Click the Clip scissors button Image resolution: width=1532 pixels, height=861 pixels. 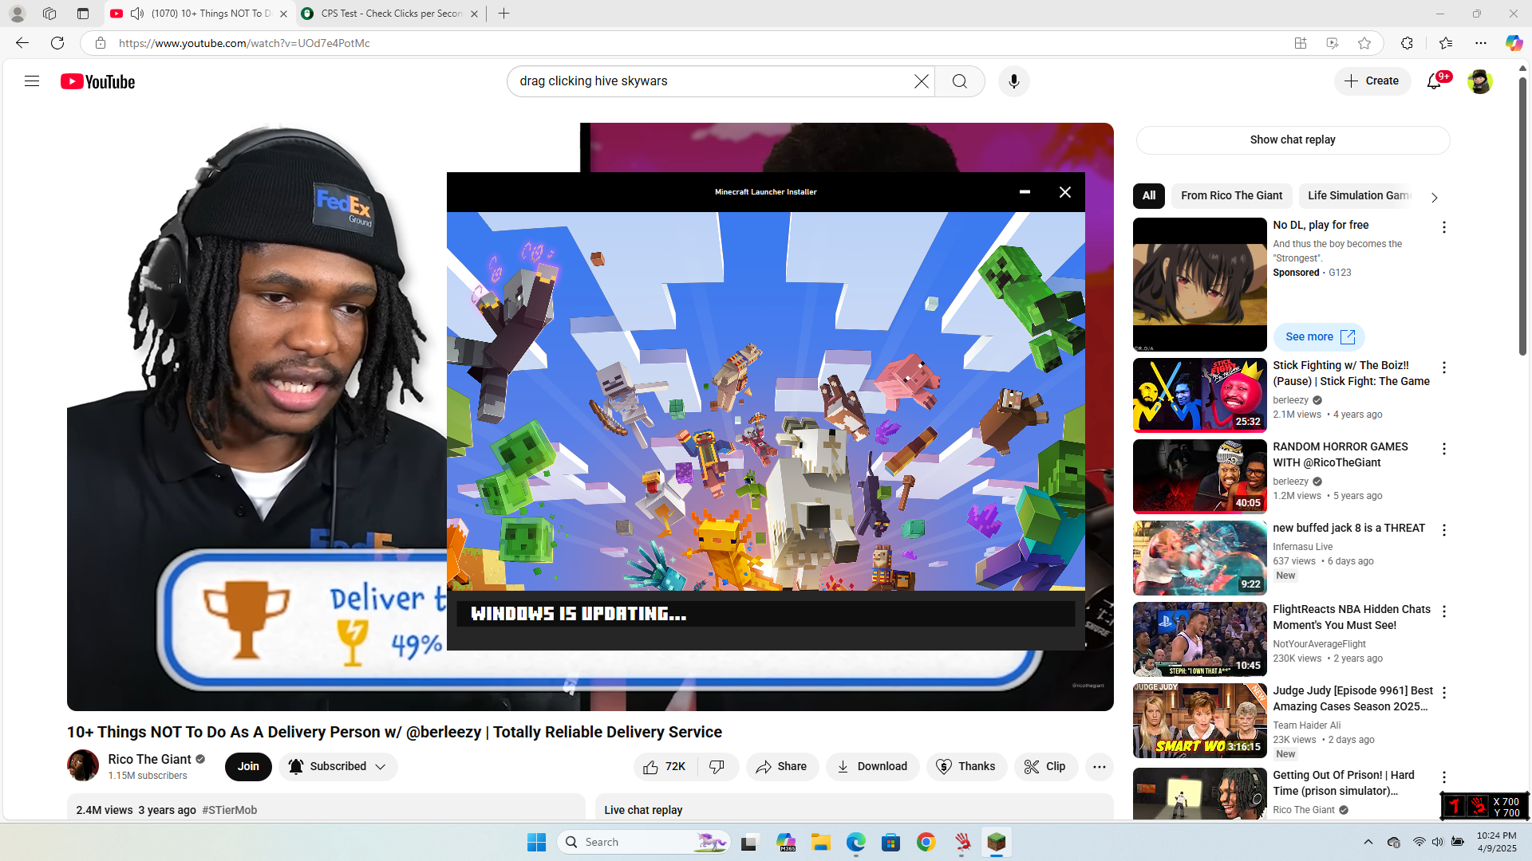pos(1045,766)
